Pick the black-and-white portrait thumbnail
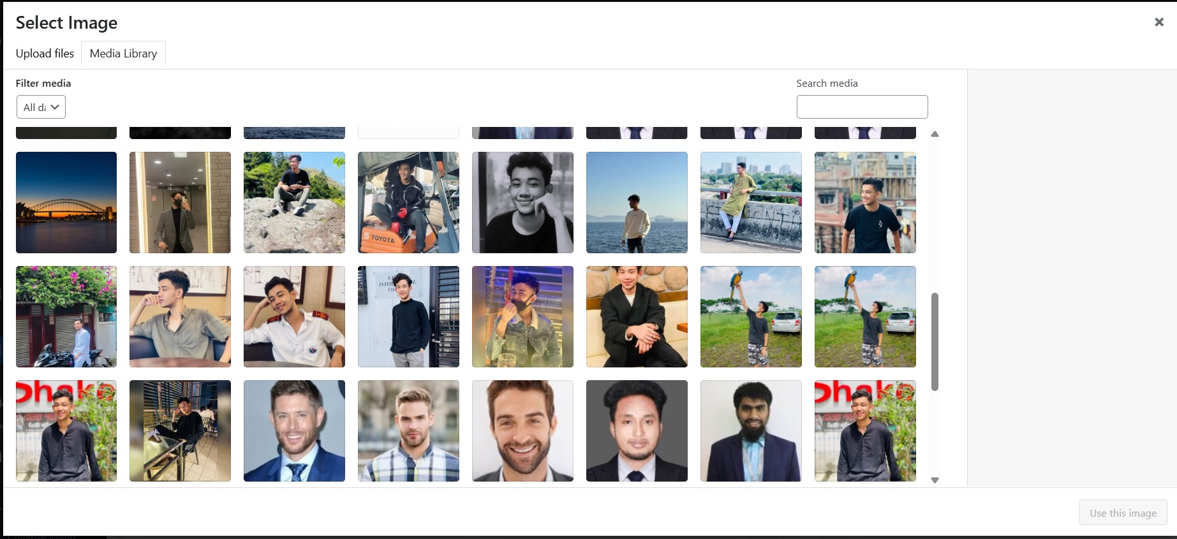This screenshot has width=1177, height=539. click(x=522, y=202)
